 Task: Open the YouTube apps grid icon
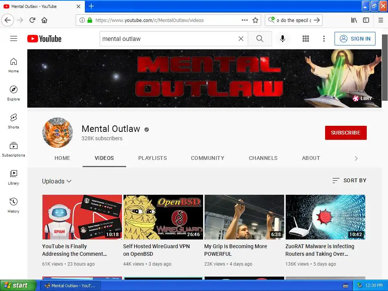click(x=306, y=39)
